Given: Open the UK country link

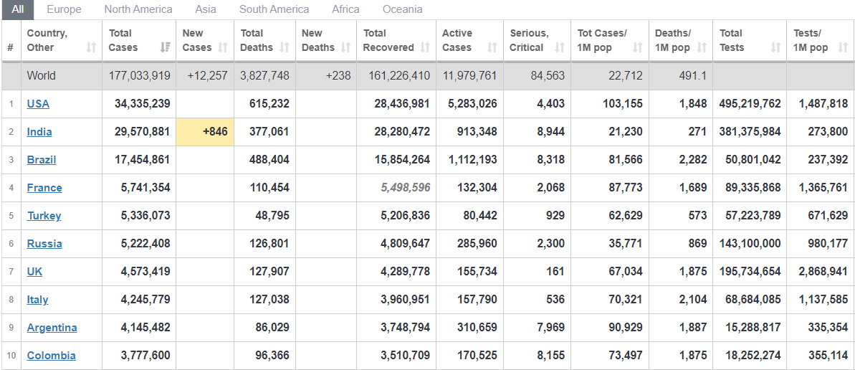Looking at the screenshot, I should 34,271.
